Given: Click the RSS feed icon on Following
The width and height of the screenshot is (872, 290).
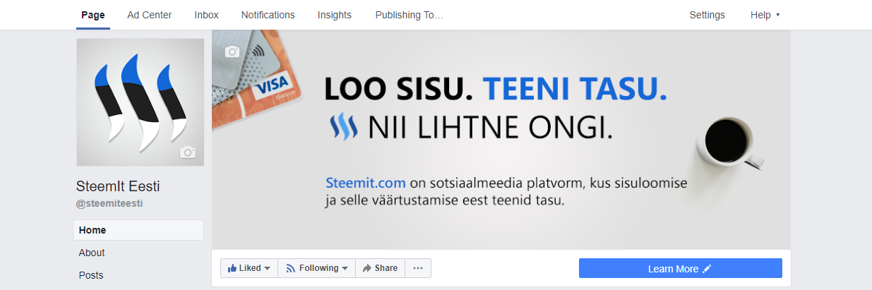Looking at the screenshot, I should click(290, 268).
